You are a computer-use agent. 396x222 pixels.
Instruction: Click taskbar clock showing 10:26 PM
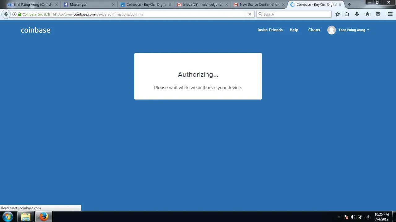tap(381, 217)
